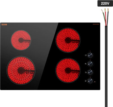The width and height of the screenshot is (113, 107).
Task: Click the black power cable sheath
Action: click(x=106, y=66)
